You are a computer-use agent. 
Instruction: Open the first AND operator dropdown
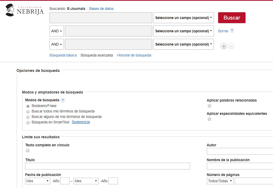pyautogui.click(x=56, y=31)
